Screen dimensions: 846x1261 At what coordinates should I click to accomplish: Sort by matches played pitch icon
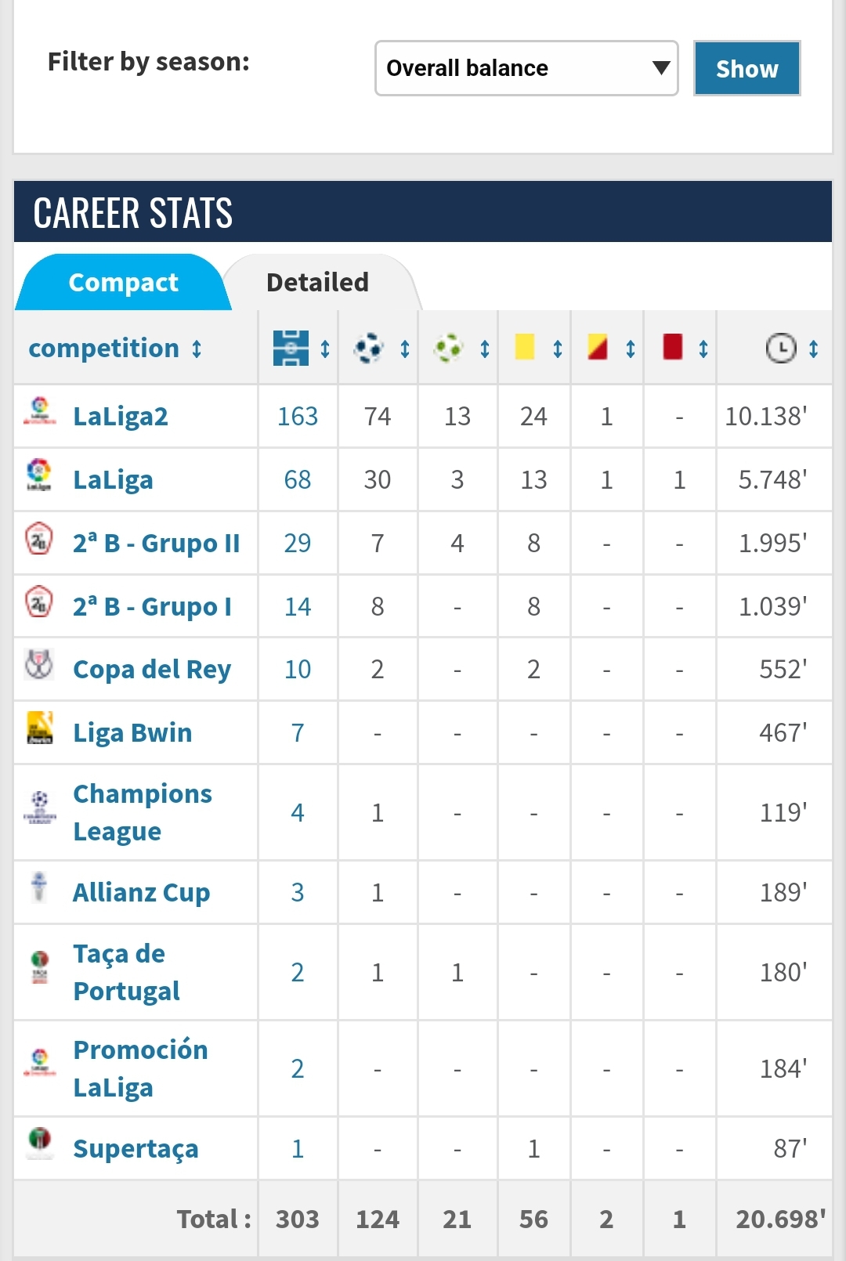coord(291,348)
